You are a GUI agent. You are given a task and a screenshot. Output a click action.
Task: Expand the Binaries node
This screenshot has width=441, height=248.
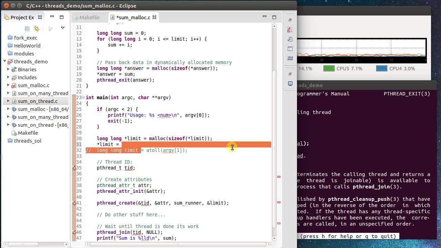9,69
